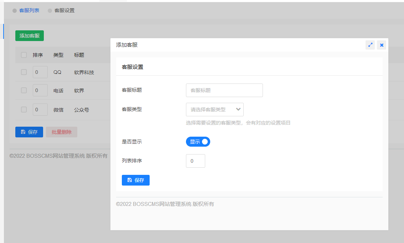This screenshot has height=243, width=404.
Task: Open the 请选择客服类型 dropdown
Action: point(210,110)
